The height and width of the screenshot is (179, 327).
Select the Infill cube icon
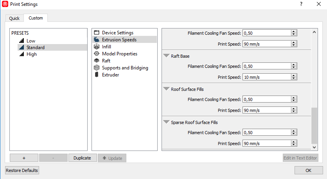click(x=97, y=47)
